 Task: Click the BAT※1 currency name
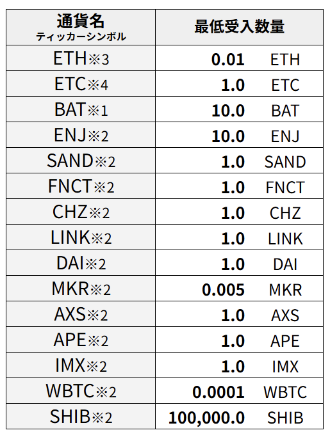pyautogui.click(x=81, y=109)
